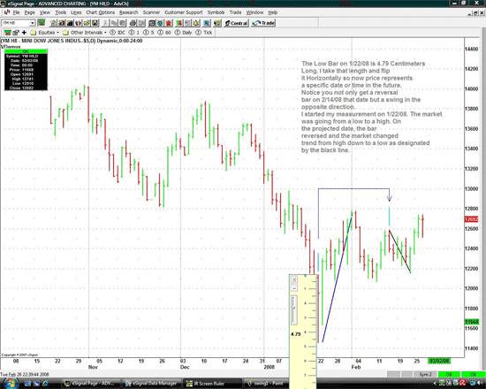486x389 pixels.
Task: Click the Internet Explorer quick launch icon
Action: (46, 384)
